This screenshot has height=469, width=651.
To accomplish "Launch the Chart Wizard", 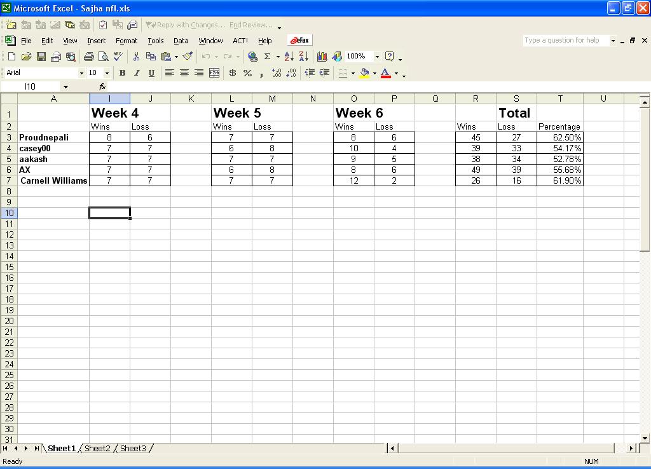I will 322,57.
